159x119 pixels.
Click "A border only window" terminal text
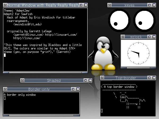[20, 95]
